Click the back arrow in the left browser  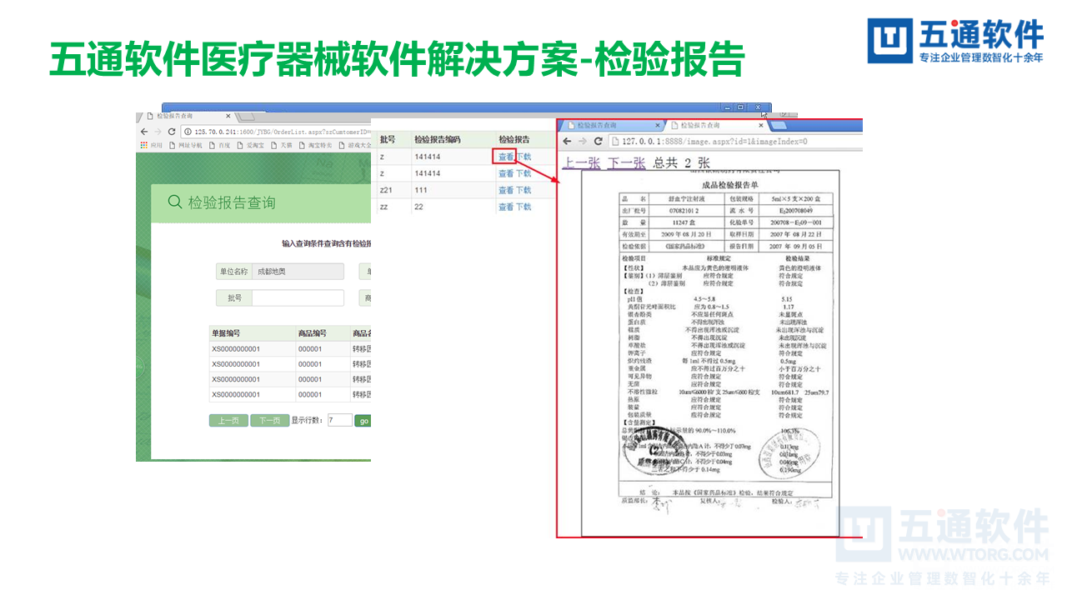[146, 131]
